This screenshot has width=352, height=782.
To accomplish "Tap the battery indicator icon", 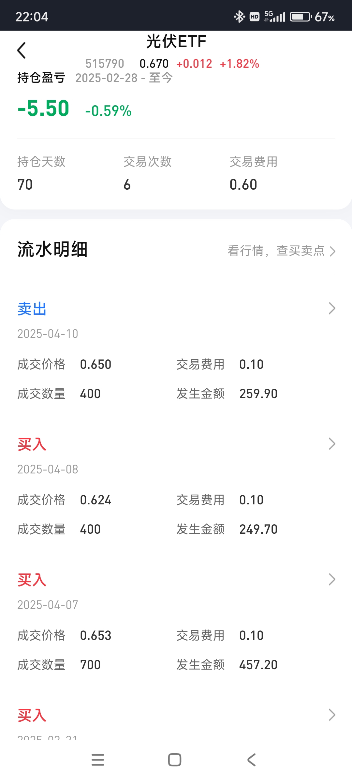I will coord(301,17).
